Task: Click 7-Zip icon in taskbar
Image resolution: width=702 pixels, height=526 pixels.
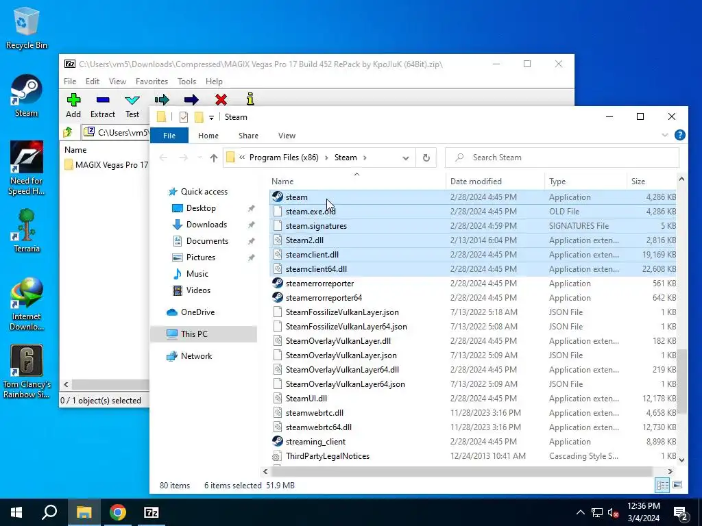Action: tap(152, 512)
